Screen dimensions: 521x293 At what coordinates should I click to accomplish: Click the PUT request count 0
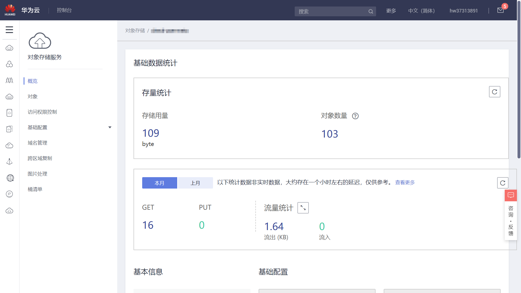[202, 225]
